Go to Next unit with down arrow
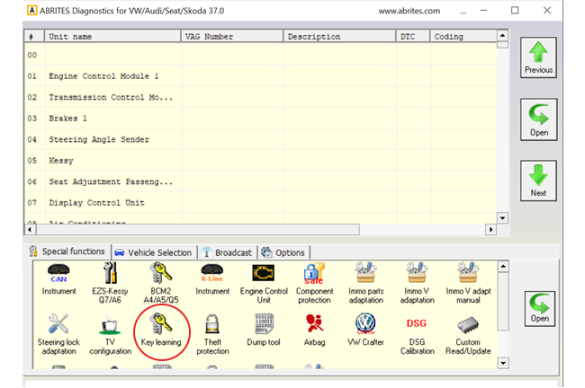Viewport: 585px width, 388px height. [x=538, y=181]
